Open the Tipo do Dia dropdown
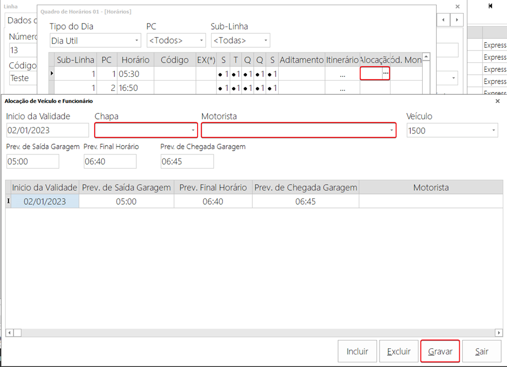Screen dimensions: 507x367 (136, 41)
